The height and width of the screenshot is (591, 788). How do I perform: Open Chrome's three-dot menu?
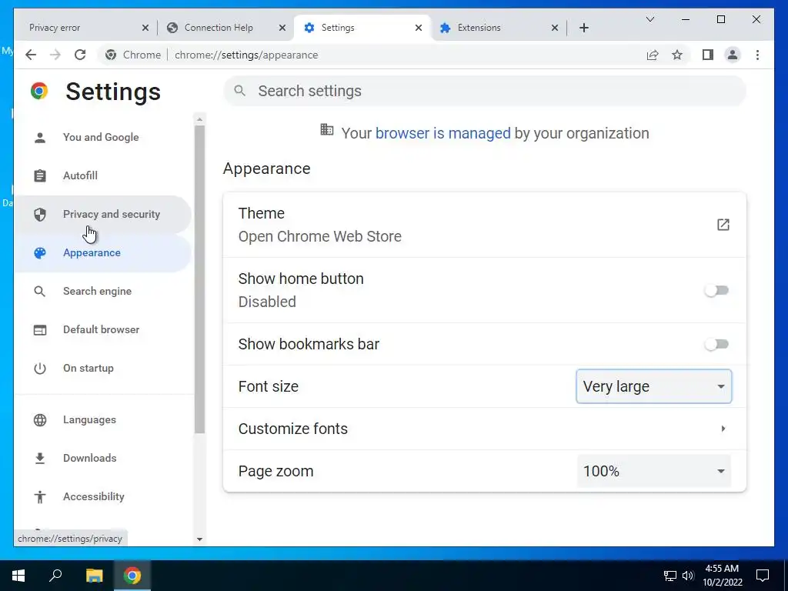757,55
